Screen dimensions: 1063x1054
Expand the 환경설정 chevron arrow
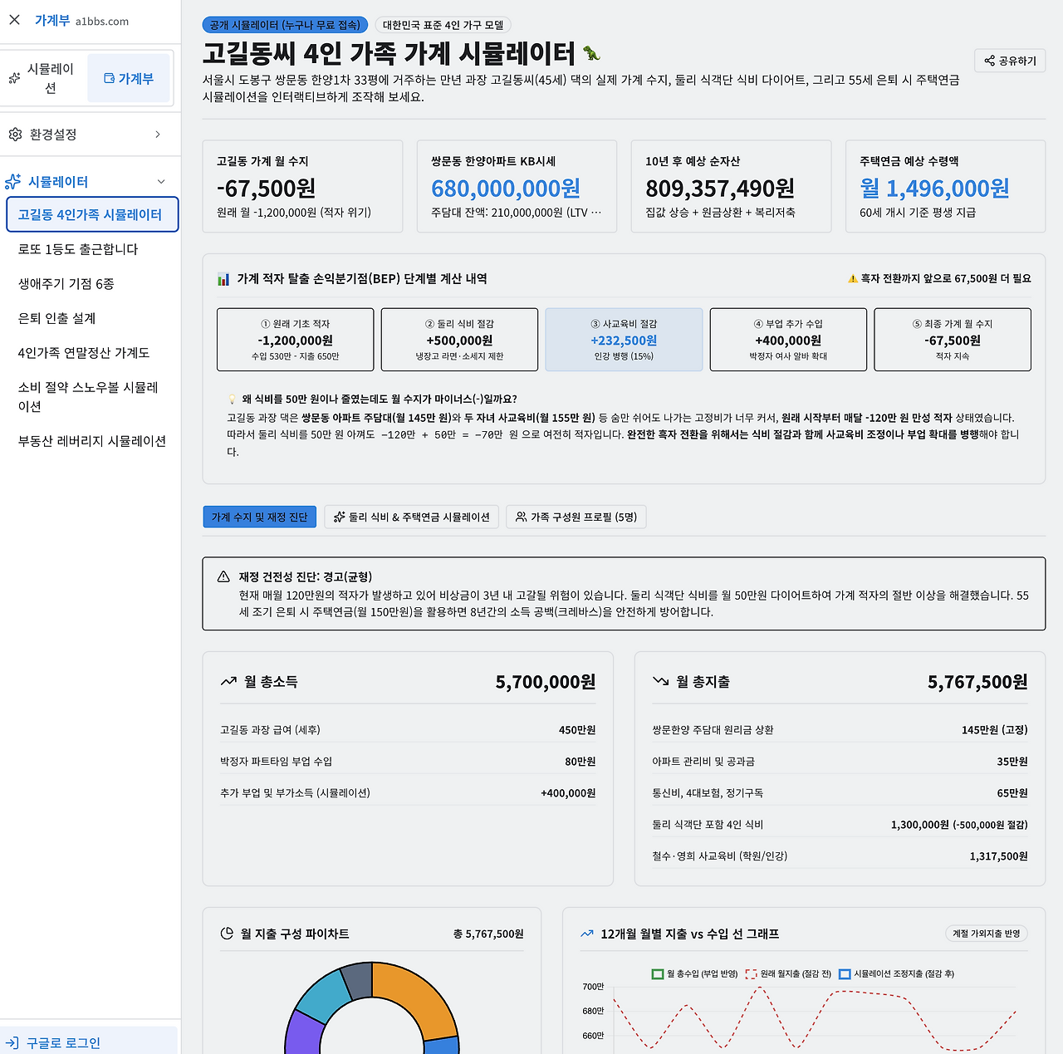point(158,135)
